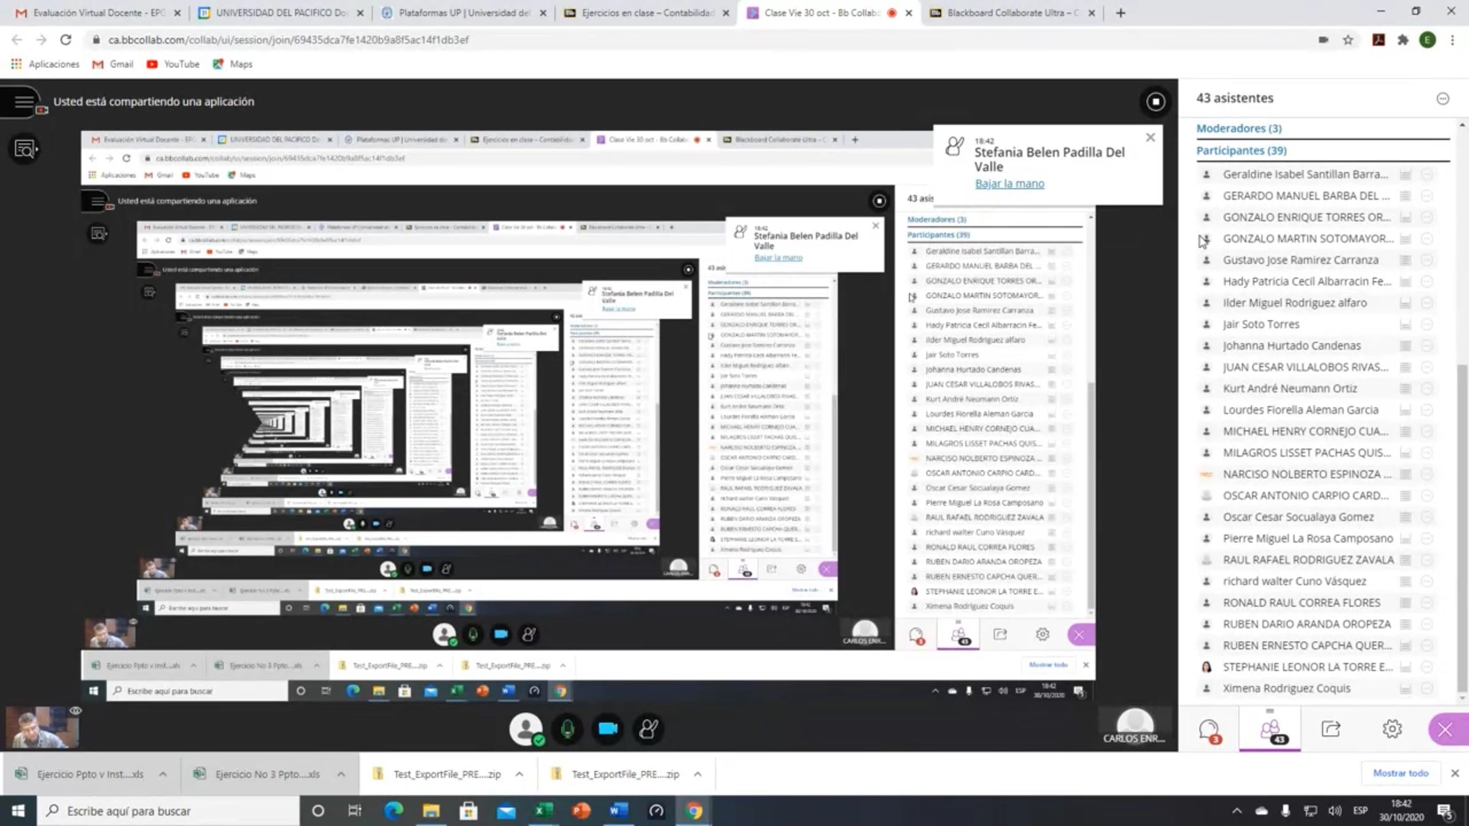Switch to Ejercicios en clase browser tab

pos(647,13)
